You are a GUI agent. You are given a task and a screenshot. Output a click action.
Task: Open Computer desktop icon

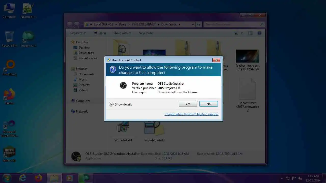(9, 11)
